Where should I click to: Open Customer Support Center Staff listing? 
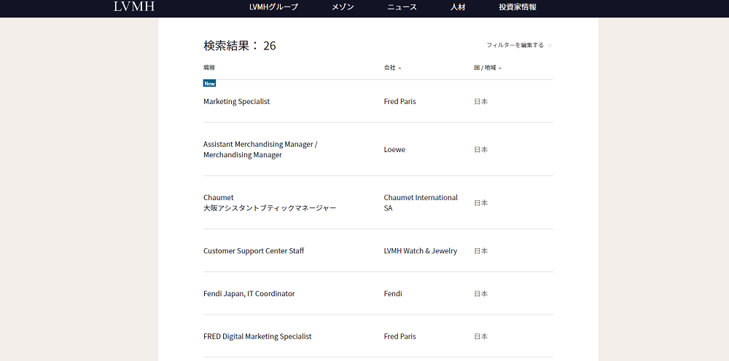254,250
